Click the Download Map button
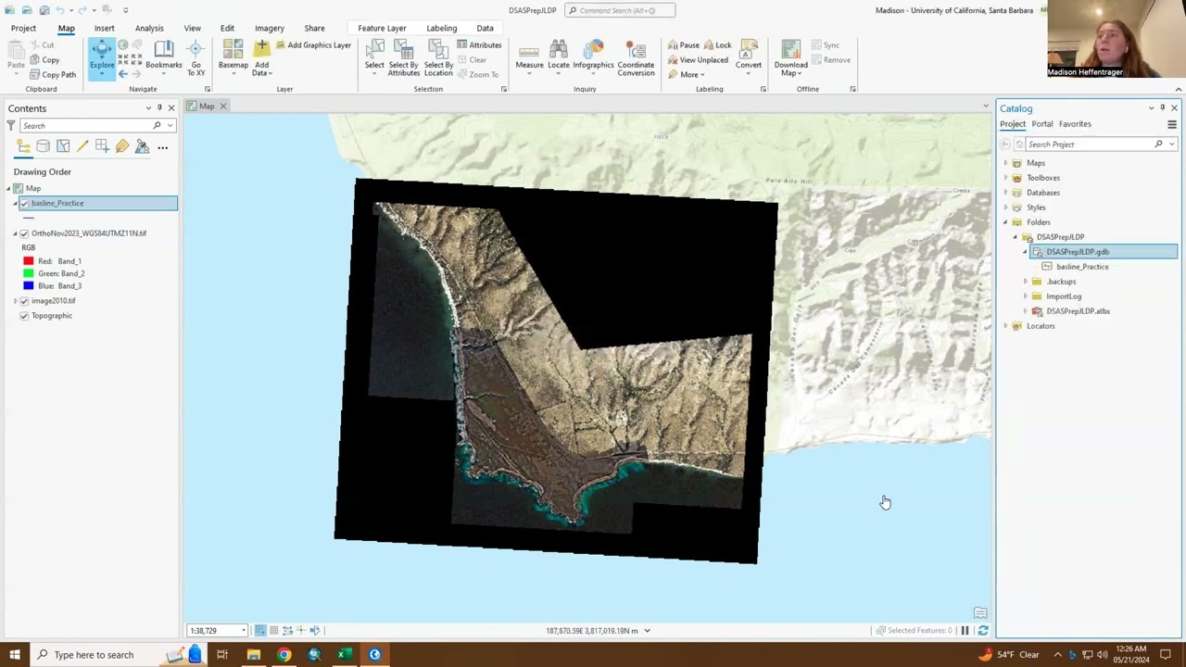 click(790, 58)
